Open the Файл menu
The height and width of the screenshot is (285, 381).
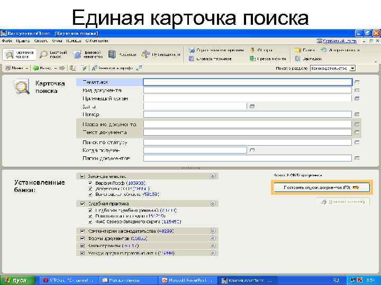pyautogui.click(x=7, y=41)
